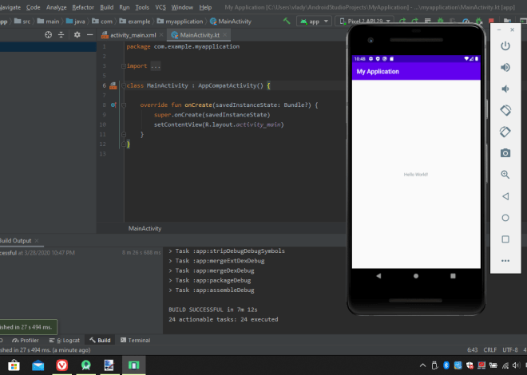Open the Refactor menu

pos(83,7)
